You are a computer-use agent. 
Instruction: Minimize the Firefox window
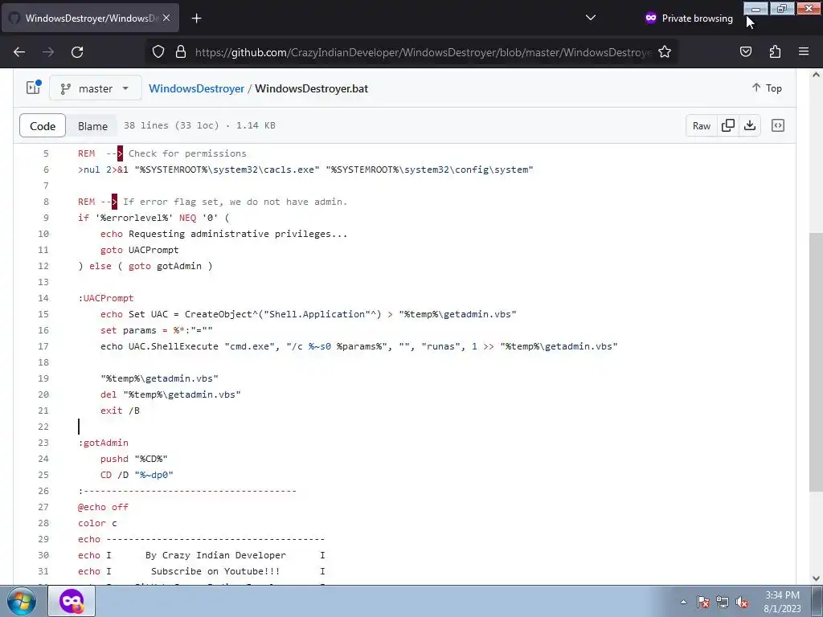pos(755,8)
